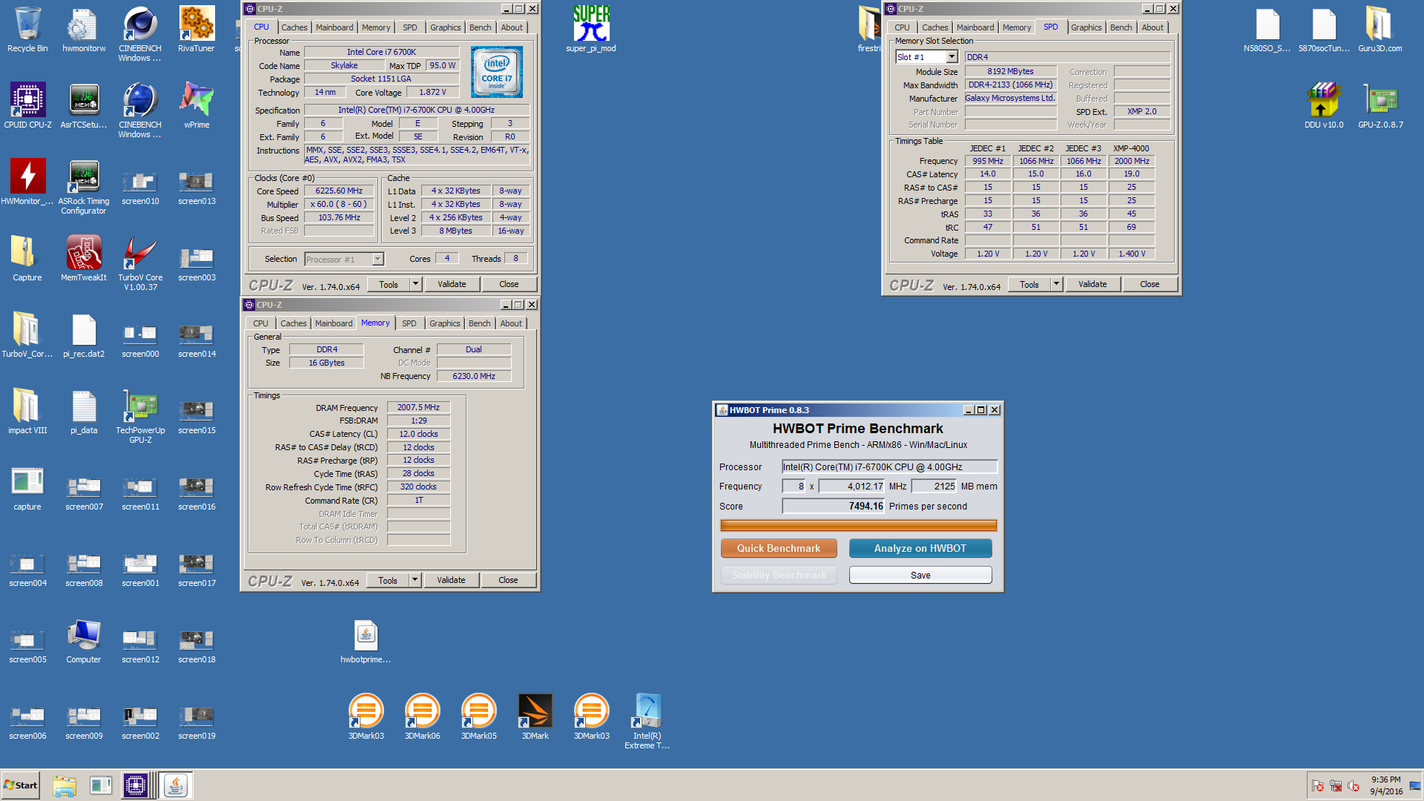Open ASRock Timing Configurator icon
This screenshot has height=801, width=1424.
click(x=84, y=187)
